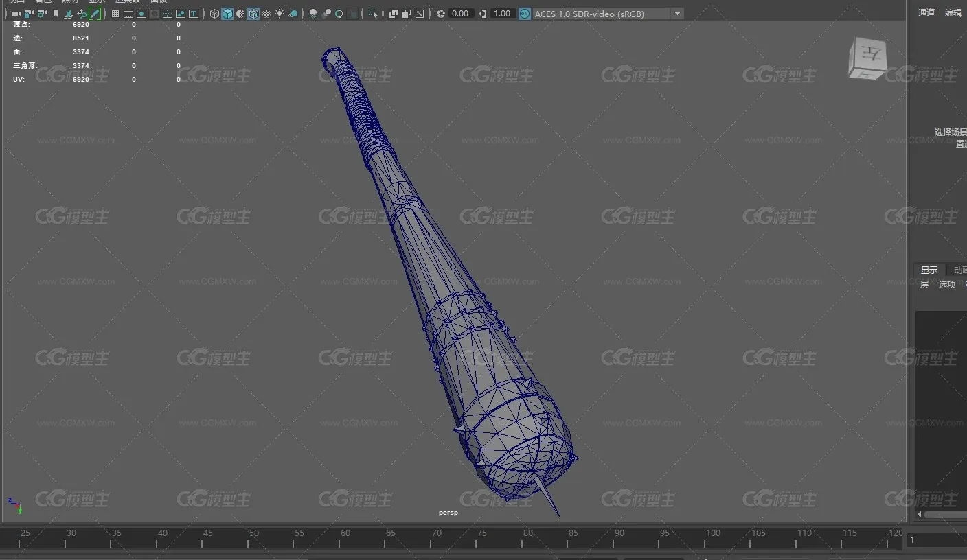The image size is (967, 560).
Task: Click Use Default Material icon
Action: tap(240, 14)
